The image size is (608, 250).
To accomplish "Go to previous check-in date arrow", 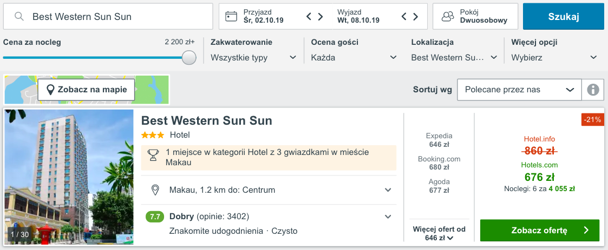I will [309, 17].
